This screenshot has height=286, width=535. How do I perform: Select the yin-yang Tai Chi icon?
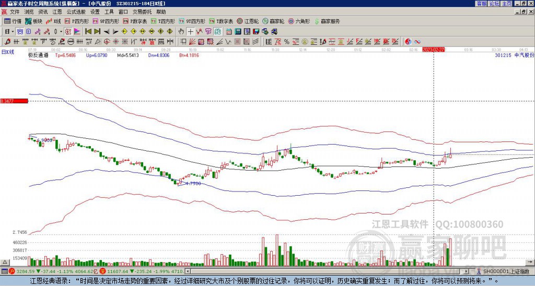pyautogui.click(x=409, y=41)
